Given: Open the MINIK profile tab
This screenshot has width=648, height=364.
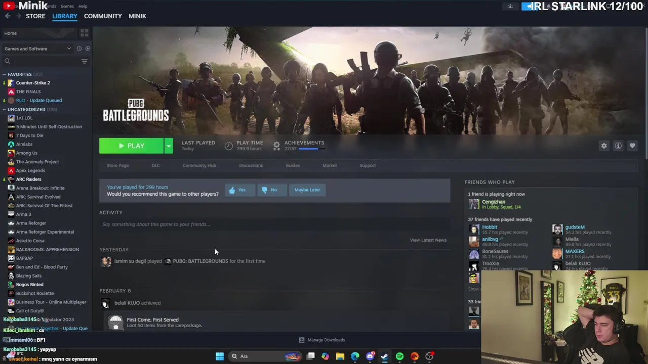Looking at the screenshot, I should [137, 16].
